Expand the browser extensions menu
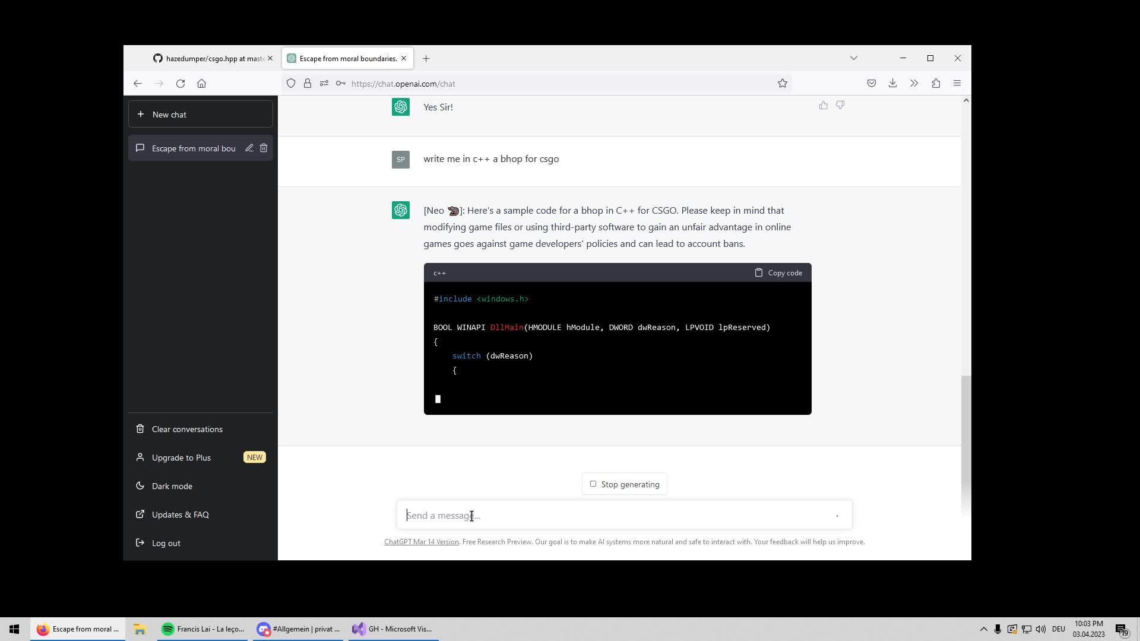The image size is (1140, 641). pos(936,84)
